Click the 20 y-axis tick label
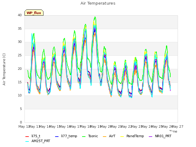The height and width of the screenshot is (147, 196). coord(20,69)
